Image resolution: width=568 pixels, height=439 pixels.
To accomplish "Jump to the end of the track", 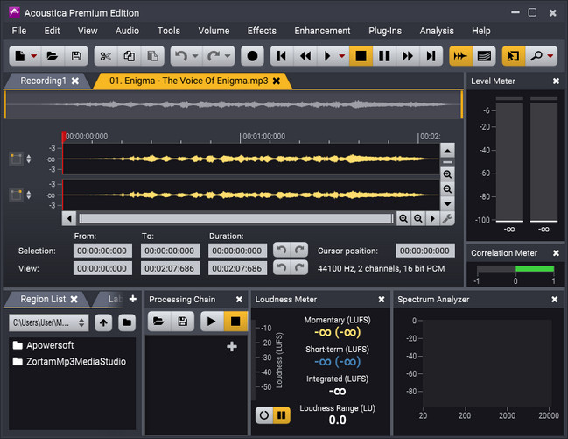I will (430, 56).
